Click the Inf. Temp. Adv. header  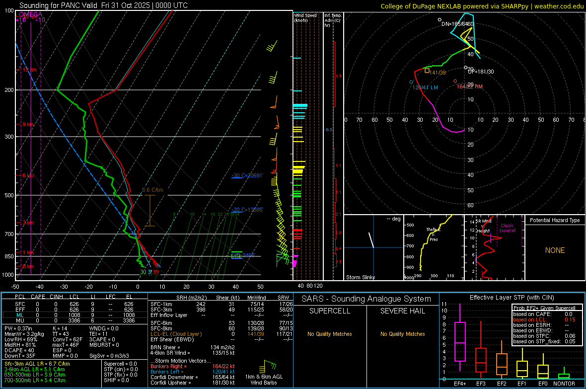pos(333,20)
